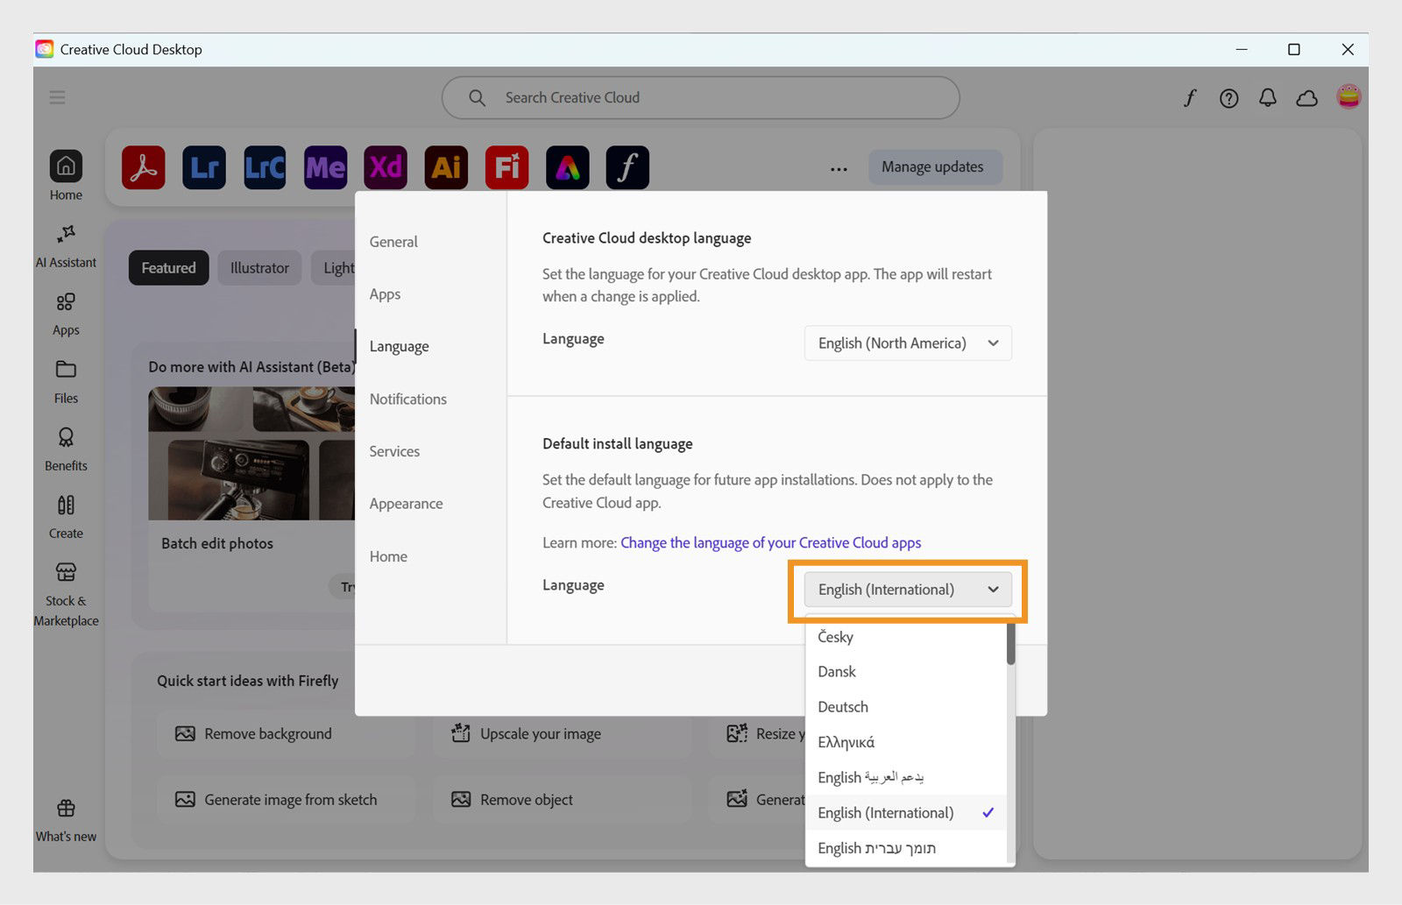Open the Services preferences tab
This screenshot has height=905, width=1402.
[x=394, y=452]
